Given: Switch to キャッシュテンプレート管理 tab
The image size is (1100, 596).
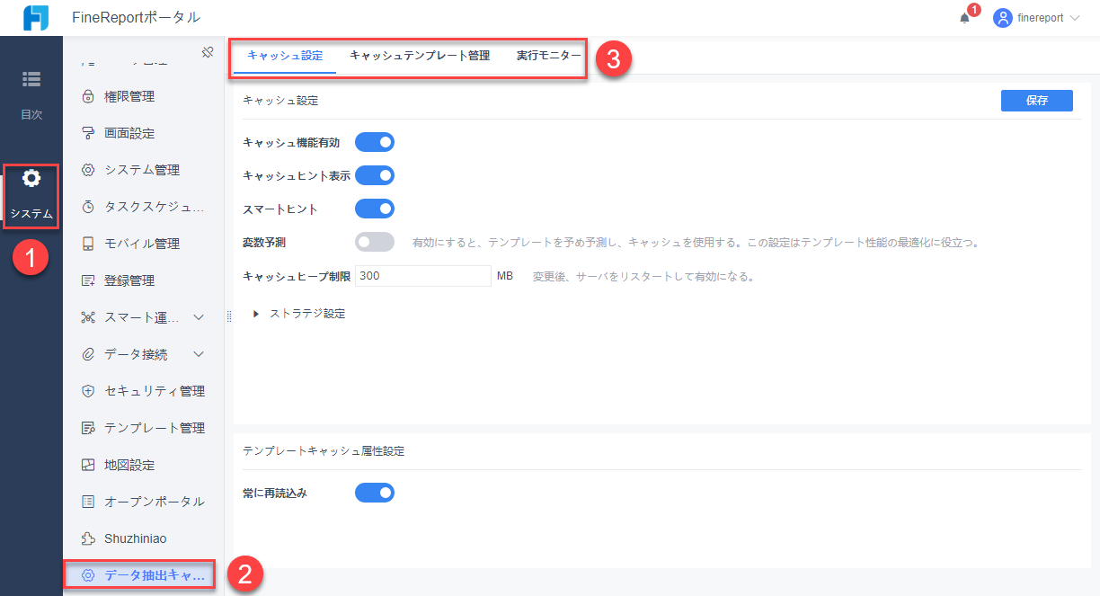Looking at the screenshot, I should point(420,56).
